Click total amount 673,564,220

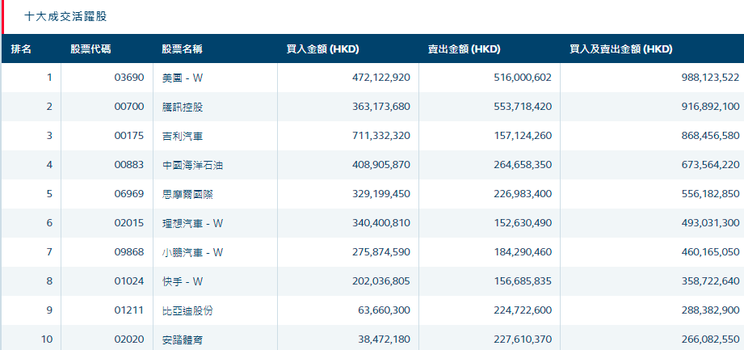coord(710,165)
